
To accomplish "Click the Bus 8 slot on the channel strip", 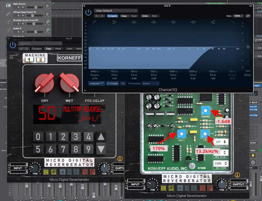I will (253, 102).
